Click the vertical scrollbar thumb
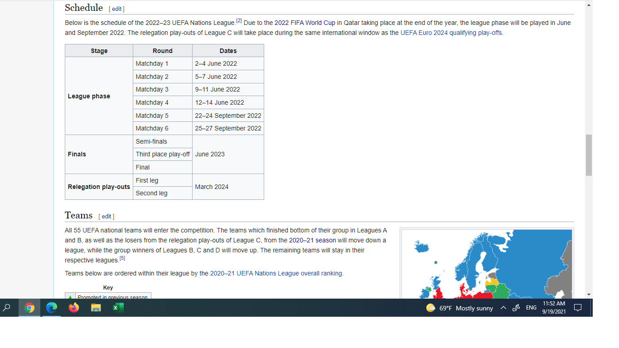Viewport: 619px width, 348px height. 589,155
